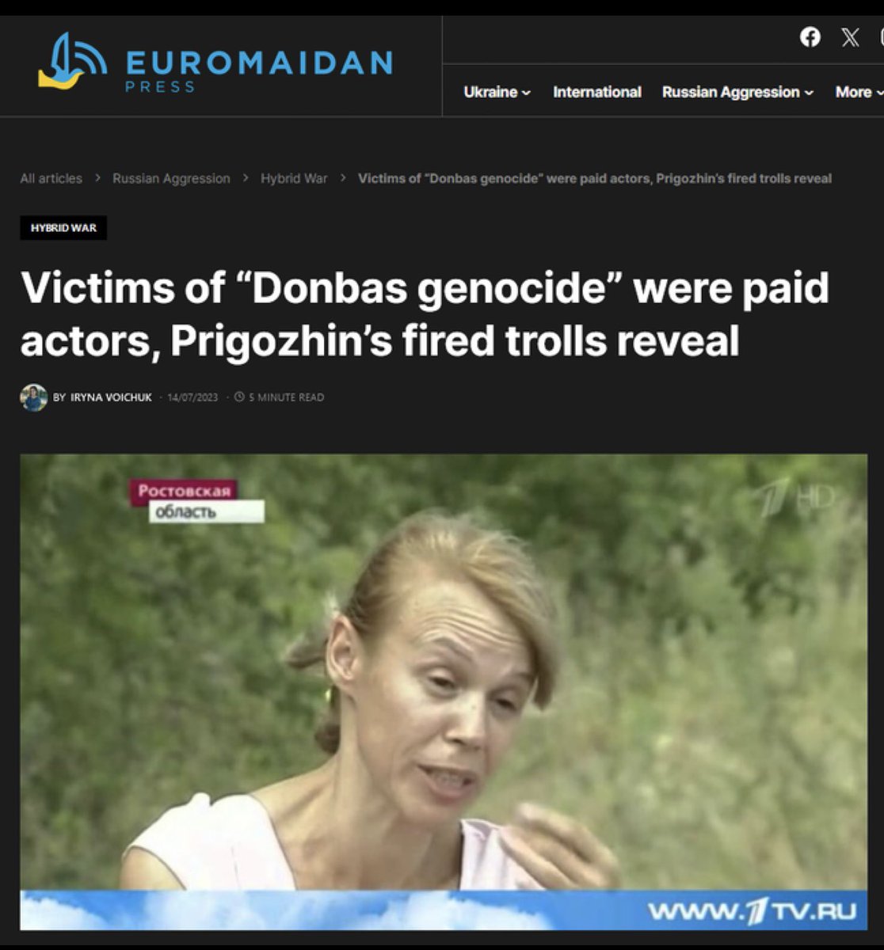884x950 pixels.
Task: Open the Facebook social icon
Action: click(x=810, y=37)
